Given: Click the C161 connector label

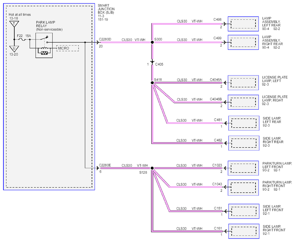Looking at the screenshot, I should (218, 229).
